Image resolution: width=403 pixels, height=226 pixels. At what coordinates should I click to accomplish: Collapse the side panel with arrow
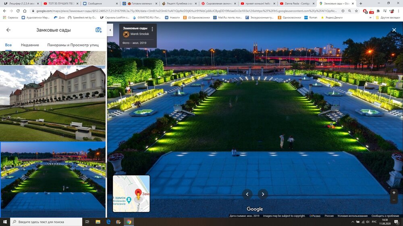110,30
